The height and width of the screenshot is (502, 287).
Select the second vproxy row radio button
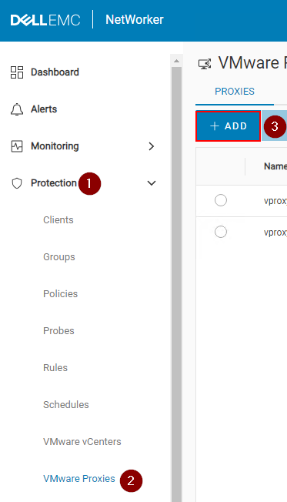221,232
